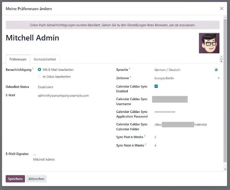
Task: Click the E-Mail address field
Action: (63, 95)
